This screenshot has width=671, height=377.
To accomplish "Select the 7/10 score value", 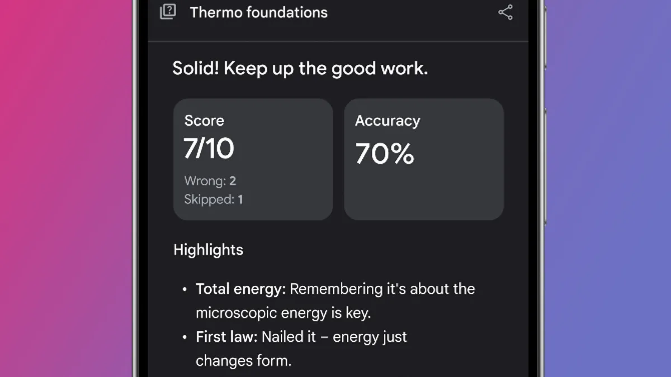I will coord(209,148).
